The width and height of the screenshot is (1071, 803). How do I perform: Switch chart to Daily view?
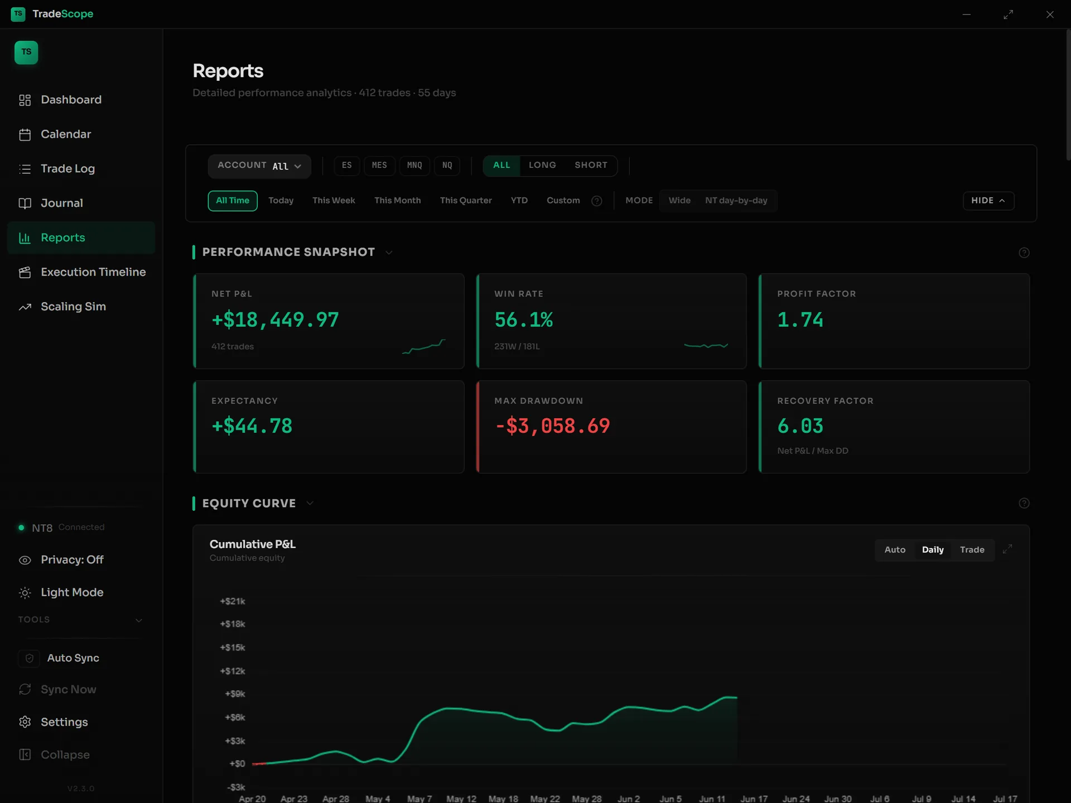click(x=933, y=550)
